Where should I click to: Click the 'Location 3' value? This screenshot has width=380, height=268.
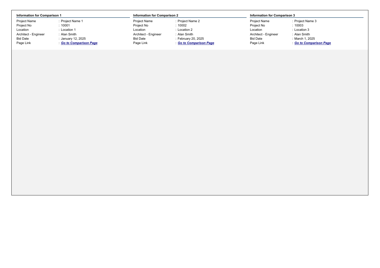tap(302, 30)
